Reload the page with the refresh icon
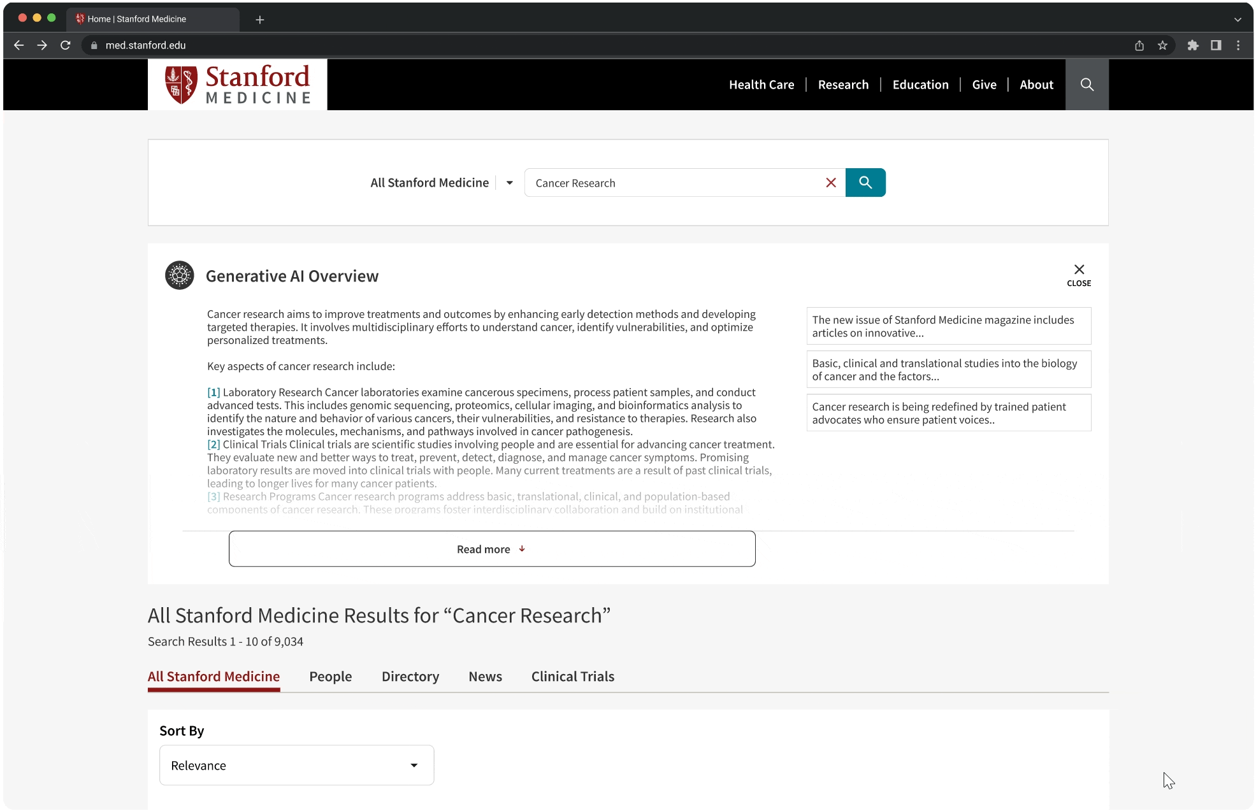Image resolution: width=1256 pixels, height=811 pixels. click(x=65, y=45)
